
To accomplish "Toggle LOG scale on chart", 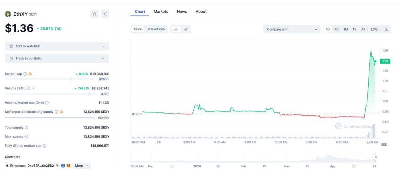I will point(374,29).
